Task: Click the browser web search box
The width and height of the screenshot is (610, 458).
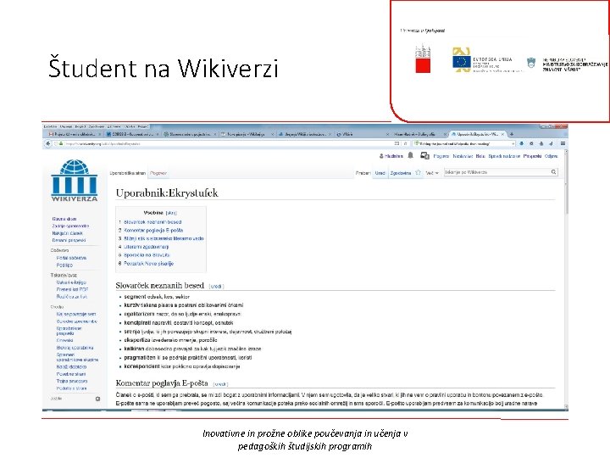Action: point(463,143)
